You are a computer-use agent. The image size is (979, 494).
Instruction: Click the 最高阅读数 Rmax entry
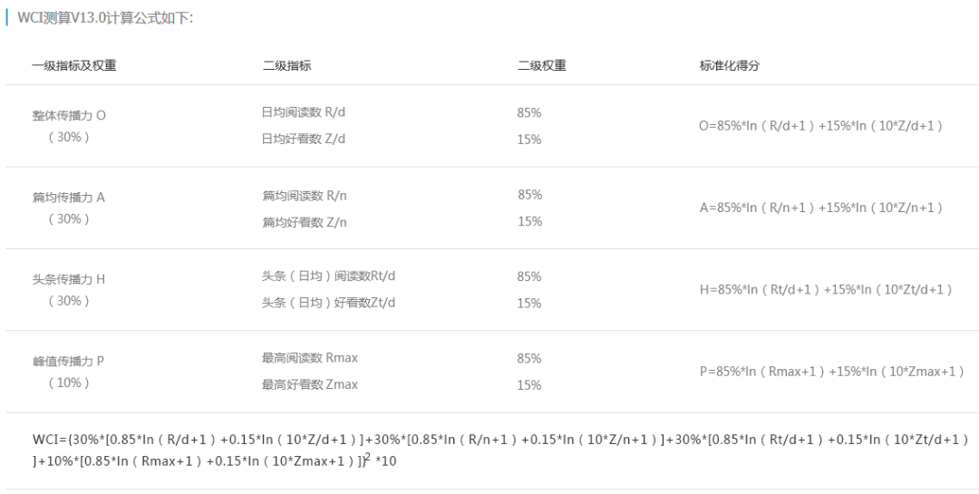pos(310,358)
